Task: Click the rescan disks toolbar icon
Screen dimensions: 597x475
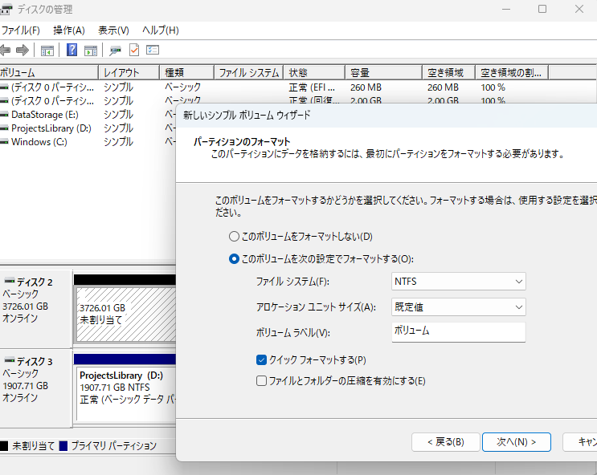Action: 116,50
